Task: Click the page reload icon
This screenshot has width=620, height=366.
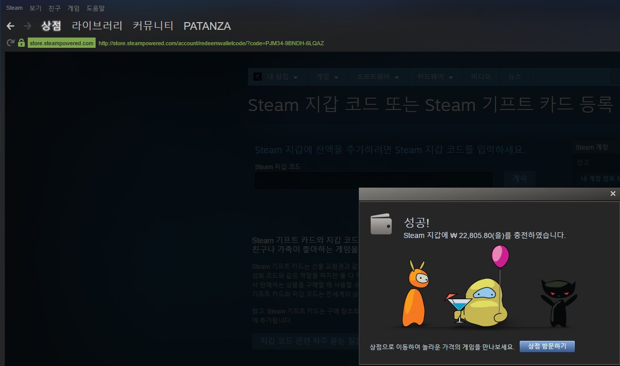Action: coord(10,43)
